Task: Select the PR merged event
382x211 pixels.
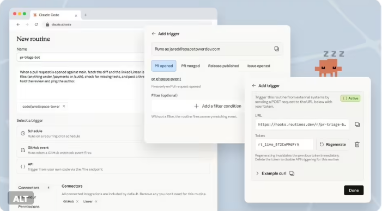Action: [191, 66]
